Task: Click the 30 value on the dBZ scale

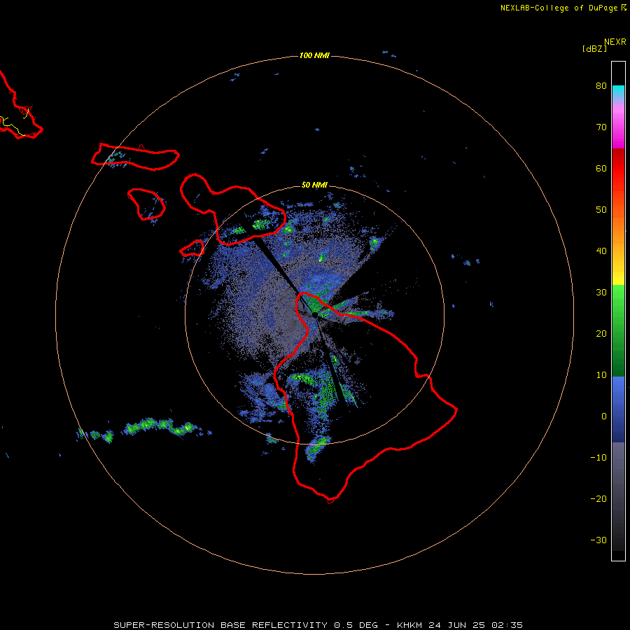Action: [601, 293]
